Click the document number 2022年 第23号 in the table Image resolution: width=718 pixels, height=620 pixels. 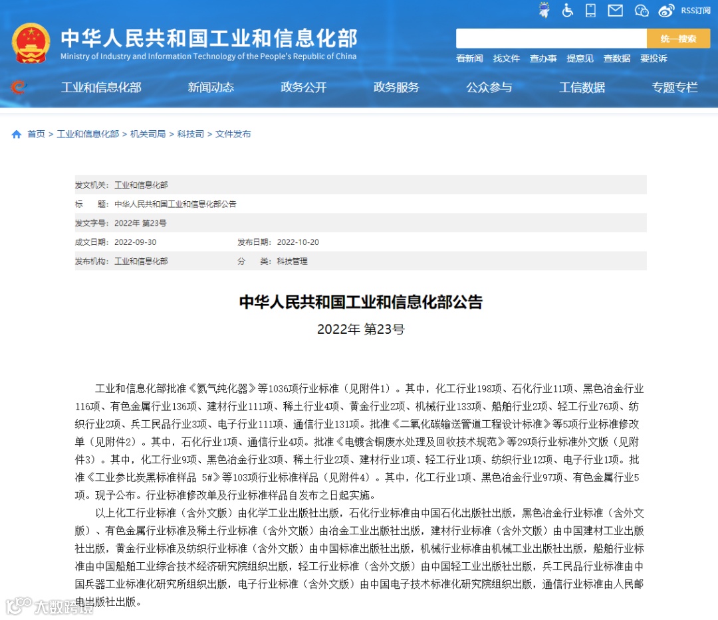140,223
